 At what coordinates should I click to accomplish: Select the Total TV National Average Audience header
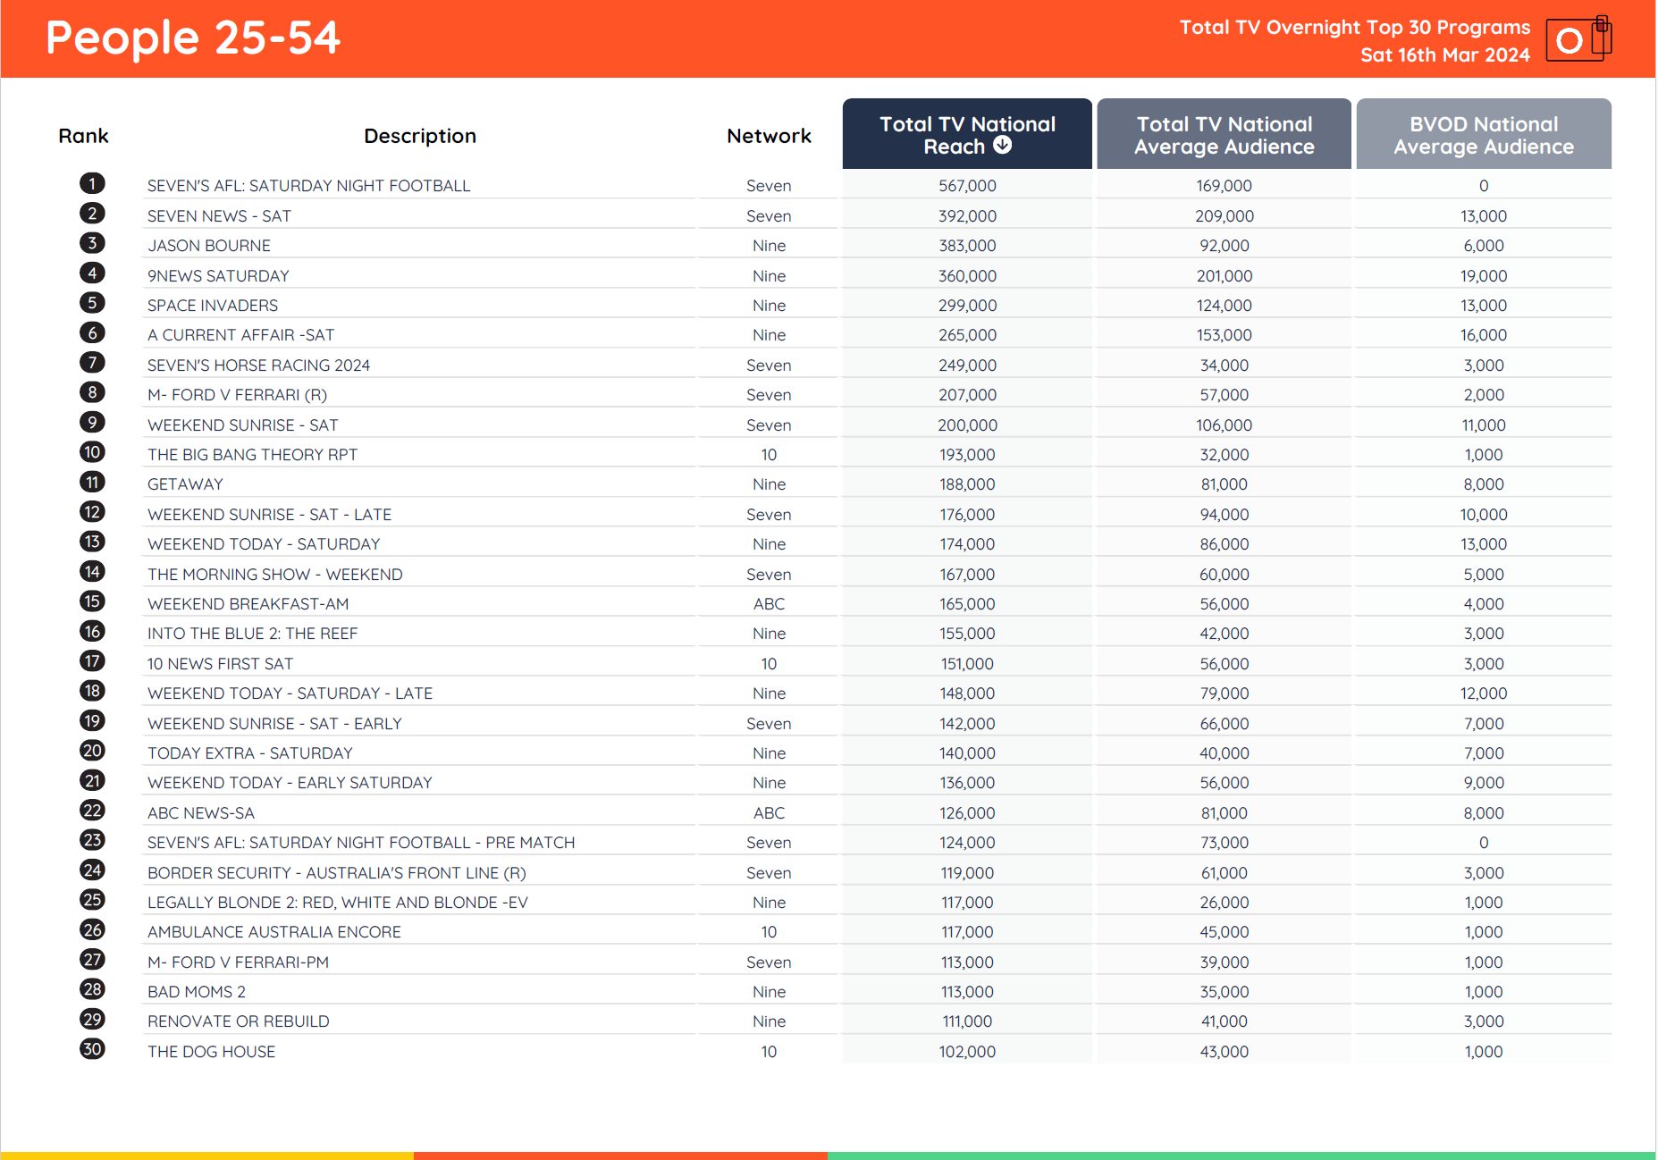click(1224, 133)
